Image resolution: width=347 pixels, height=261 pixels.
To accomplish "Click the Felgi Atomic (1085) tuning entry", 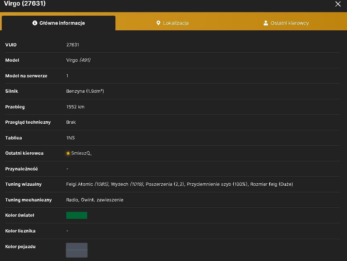I will pos(87,184).
